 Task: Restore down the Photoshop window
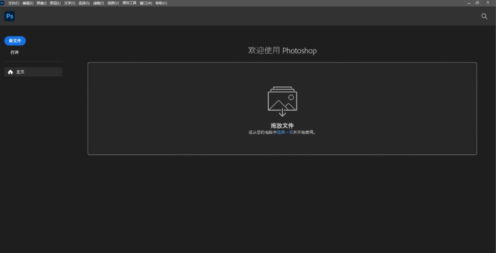point(477,3)
